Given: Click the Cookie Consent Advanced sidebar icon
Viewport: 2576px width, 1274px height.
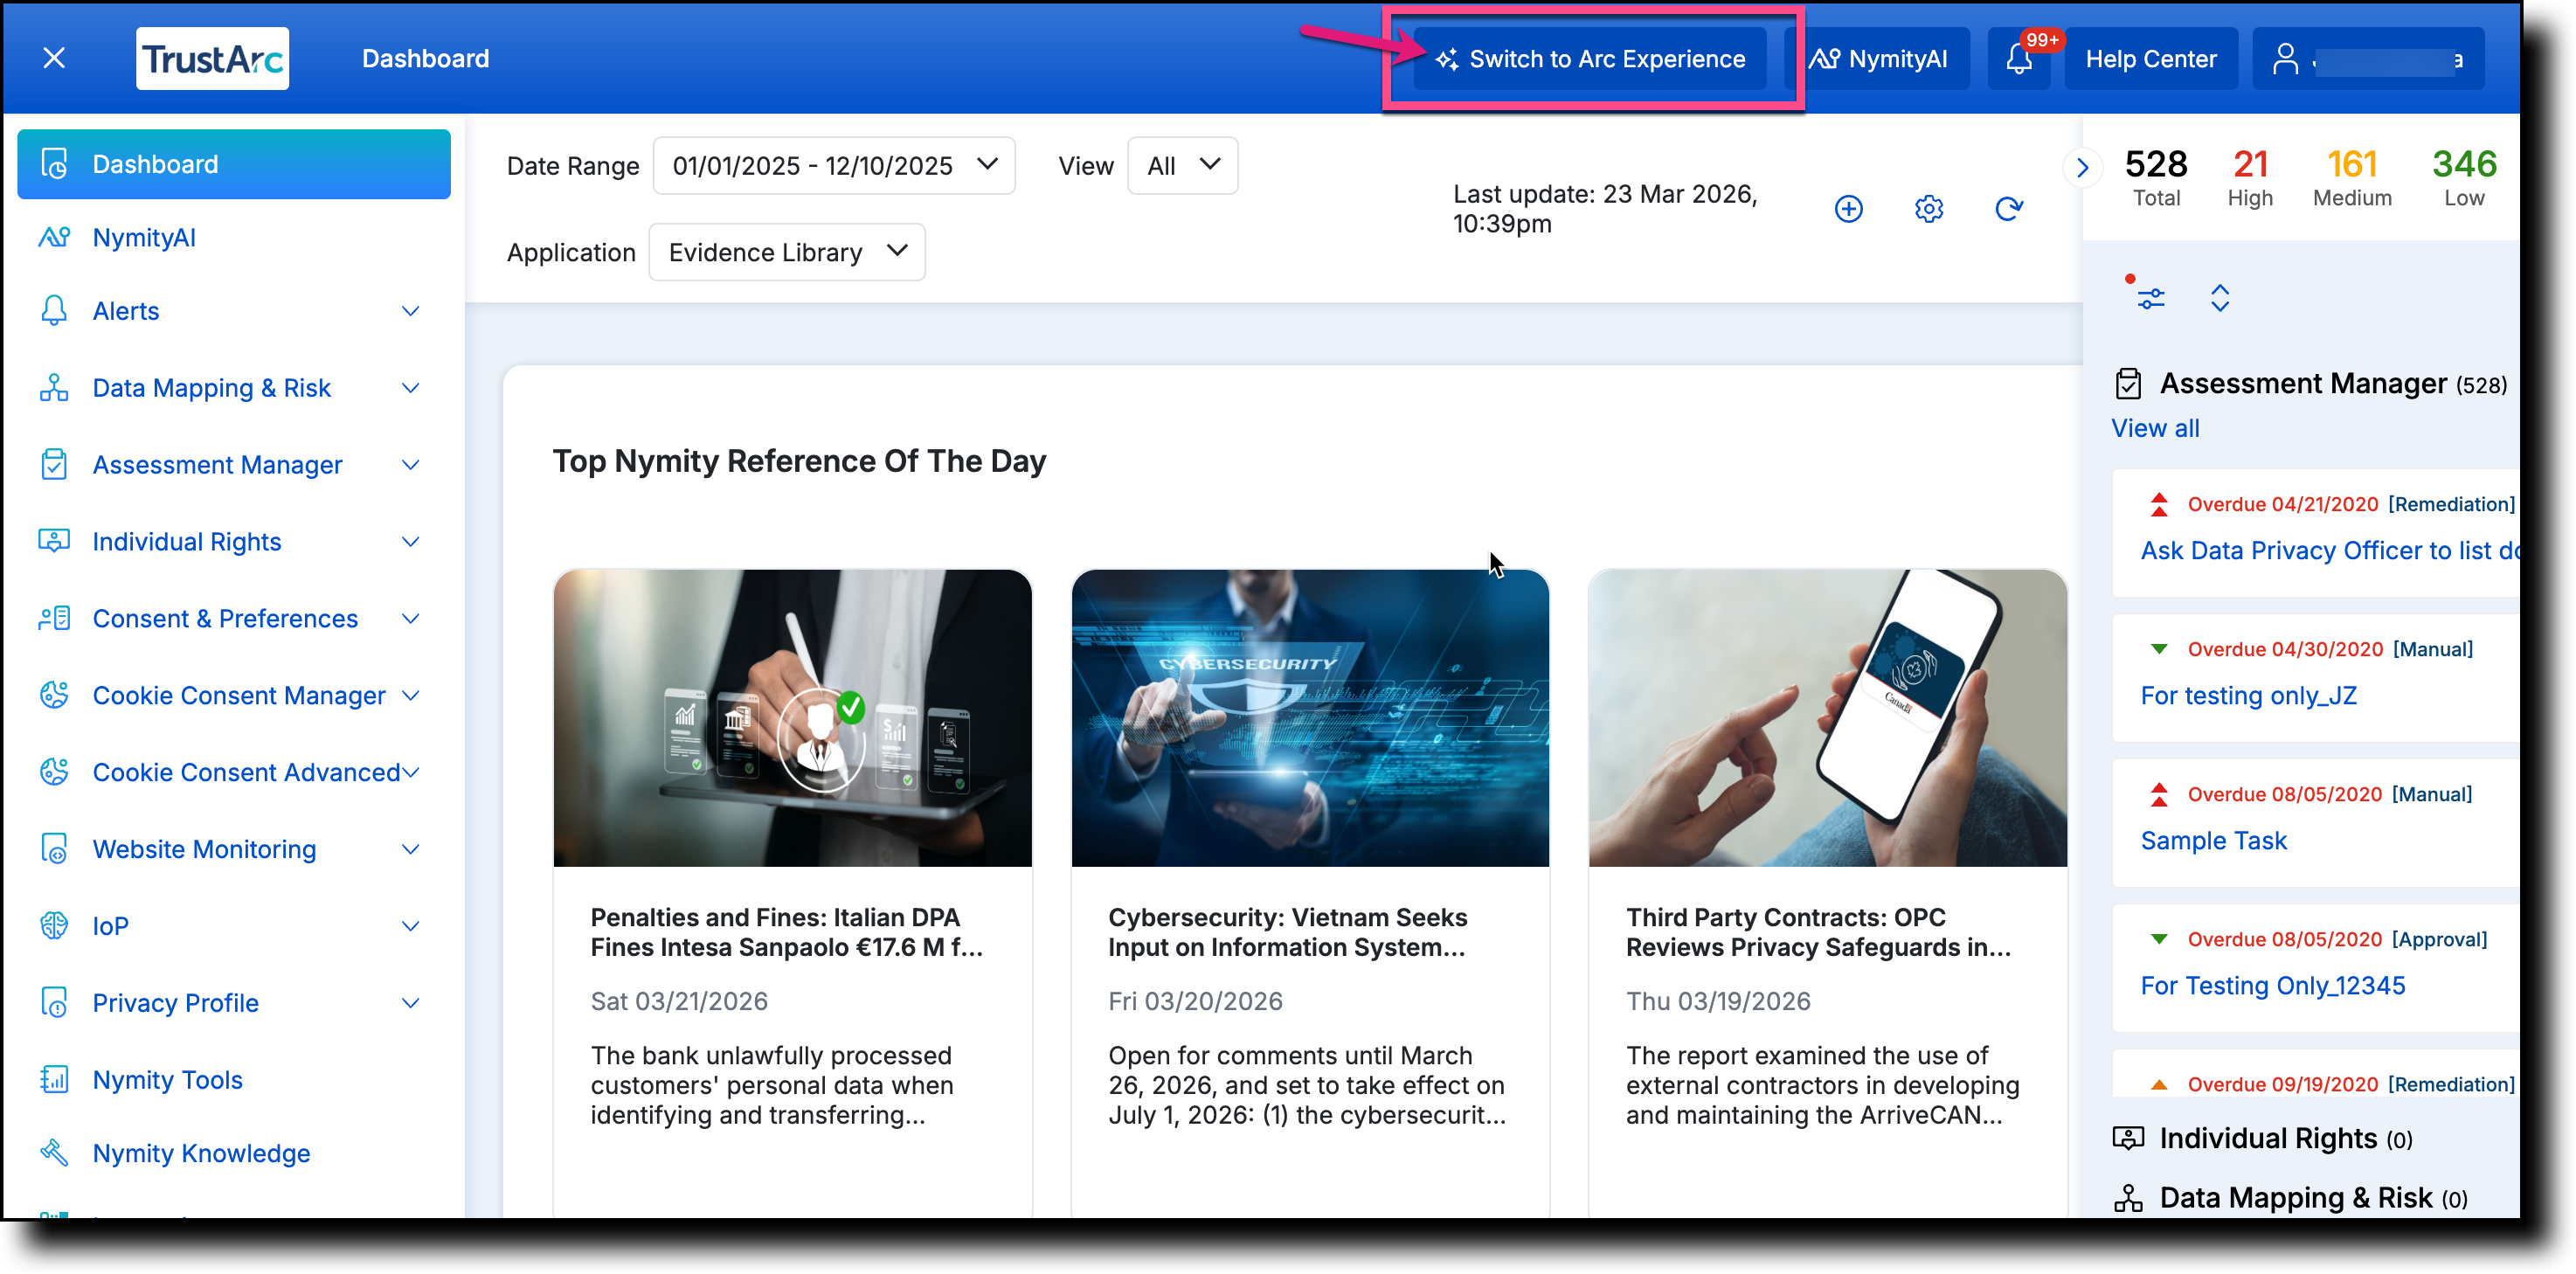Looking at the screenshot, I should pos(54,772).
